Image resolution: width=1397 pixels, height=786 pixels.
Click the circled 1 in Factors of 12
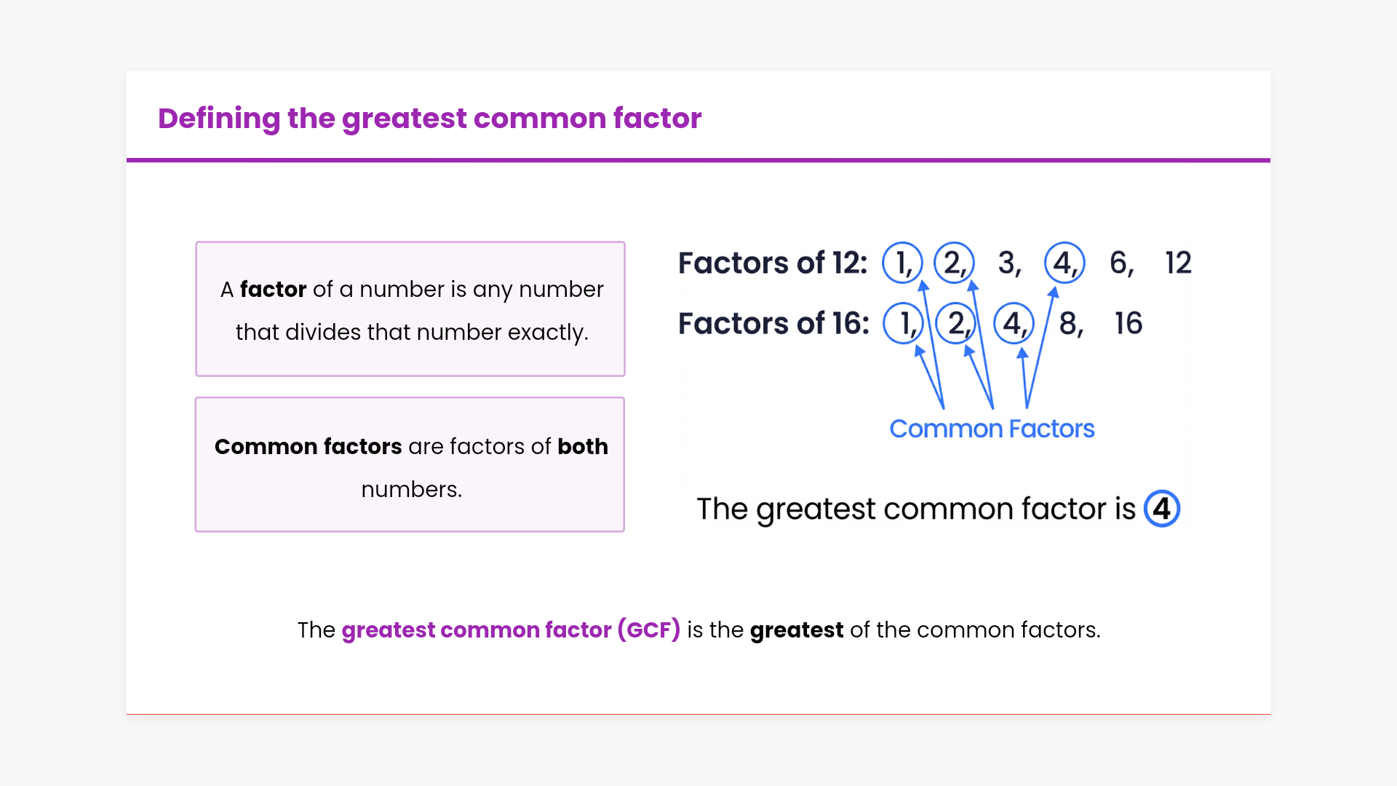click(x=902, y=263)
